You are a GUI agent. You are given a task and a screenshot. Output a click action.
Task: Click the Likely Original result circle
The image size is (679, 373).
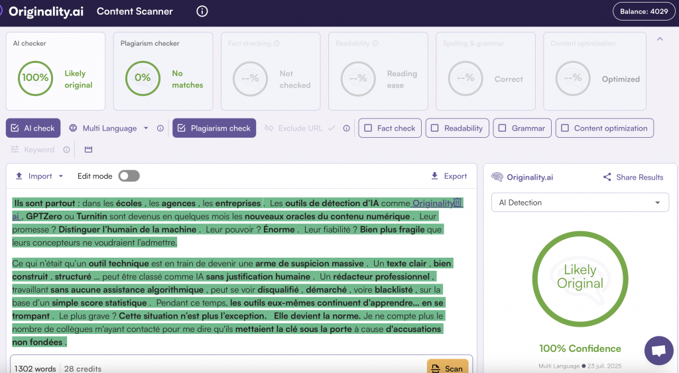pos(580,279)
